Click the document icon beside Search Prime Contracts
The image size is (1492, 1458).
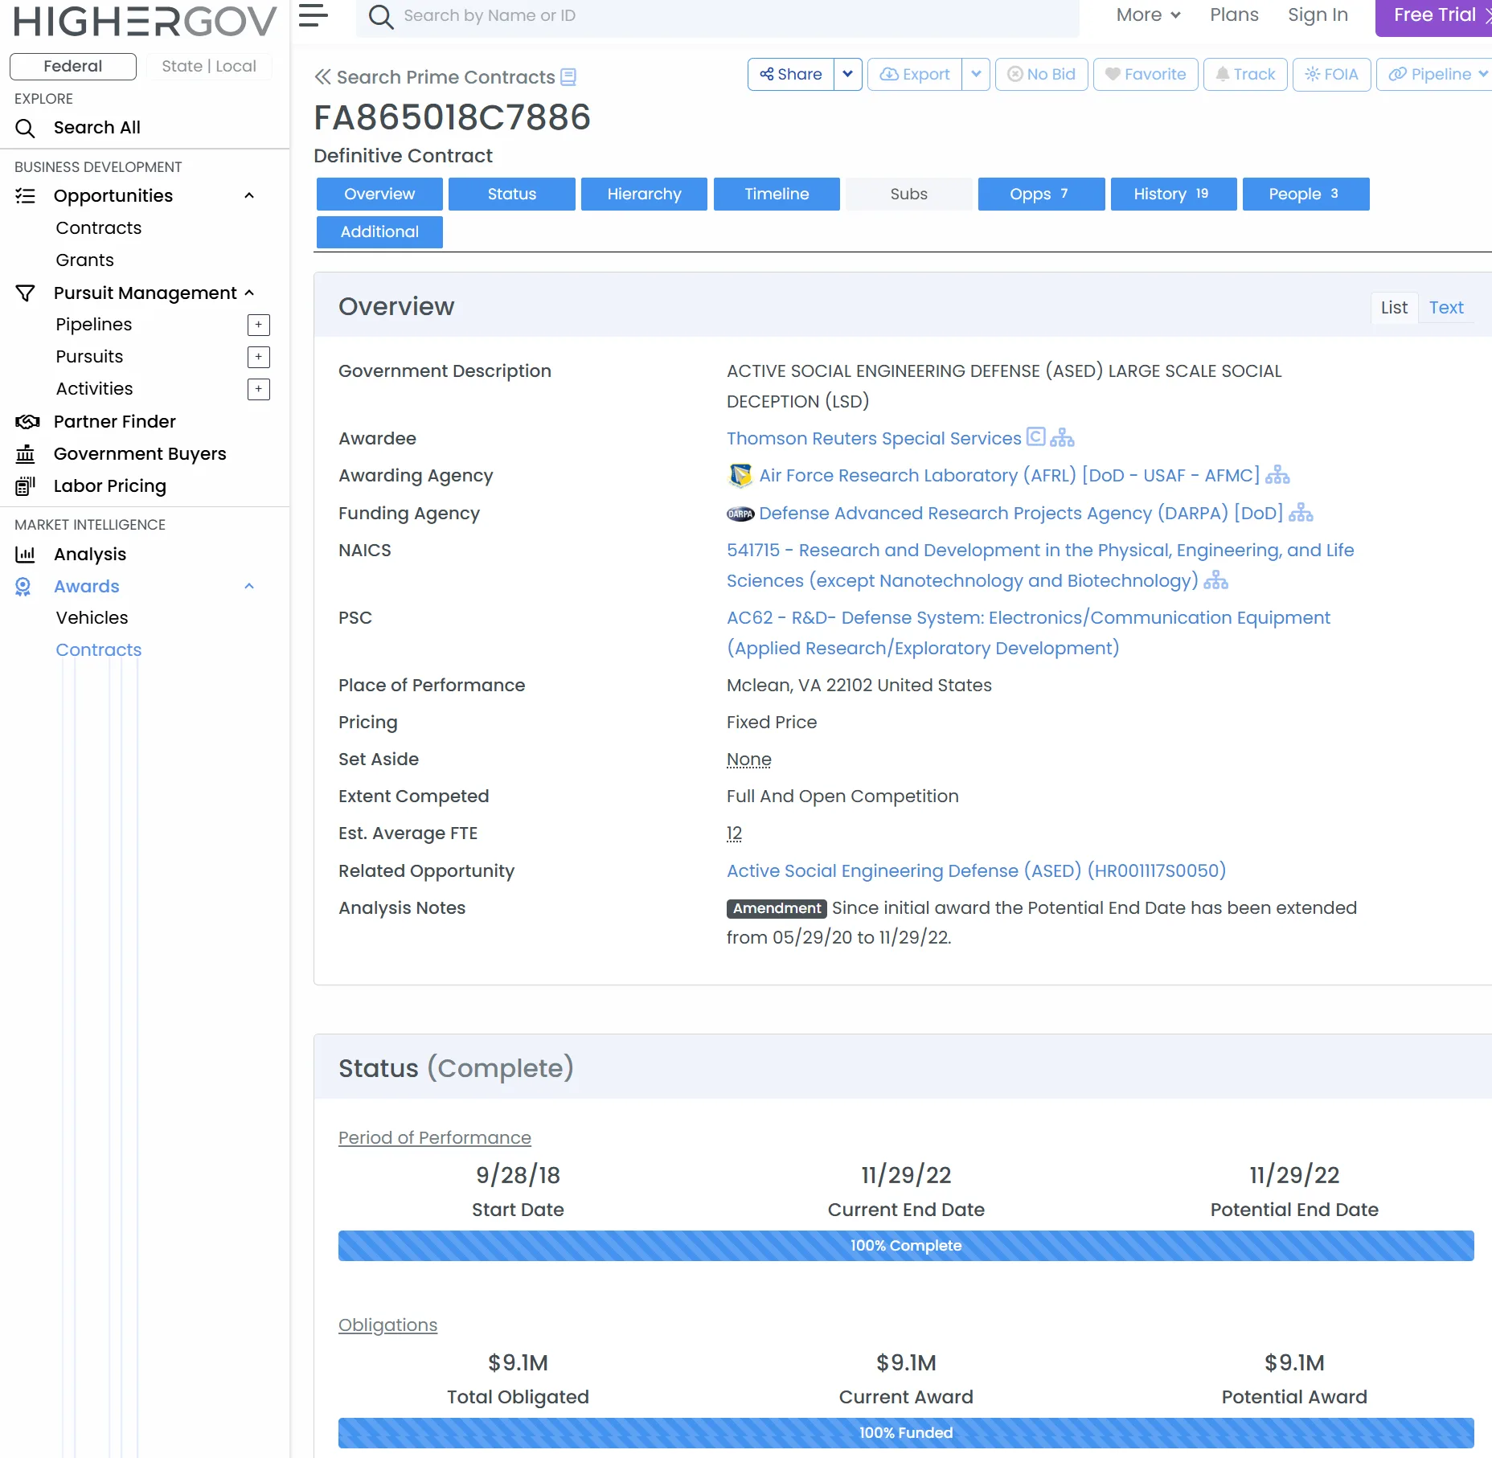[568, 77]
